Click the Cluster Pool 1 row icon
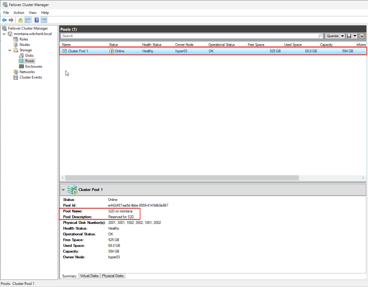Viewport: 368px width, 287px height. 65,51
